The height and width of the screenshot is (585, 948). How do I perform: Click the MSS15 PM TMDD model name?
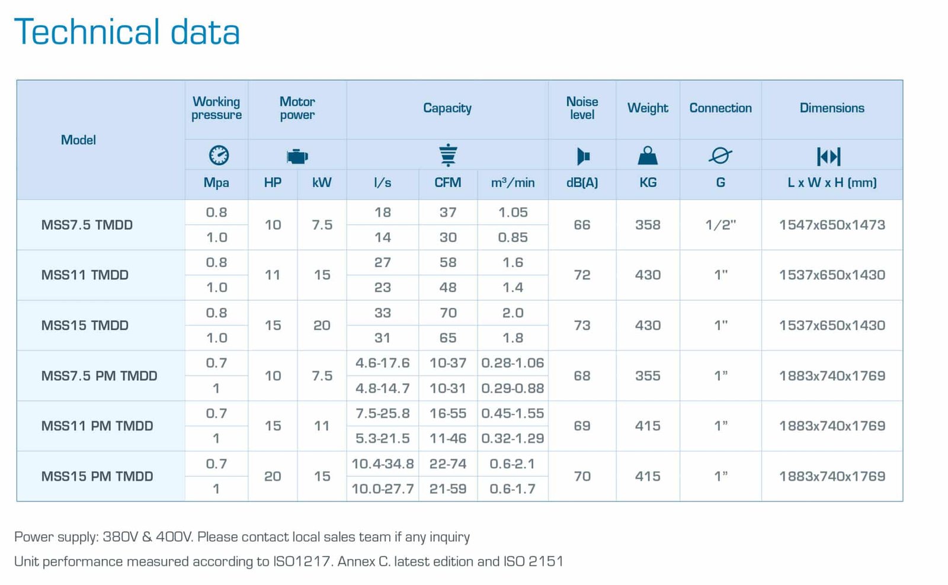pos(97,477)
